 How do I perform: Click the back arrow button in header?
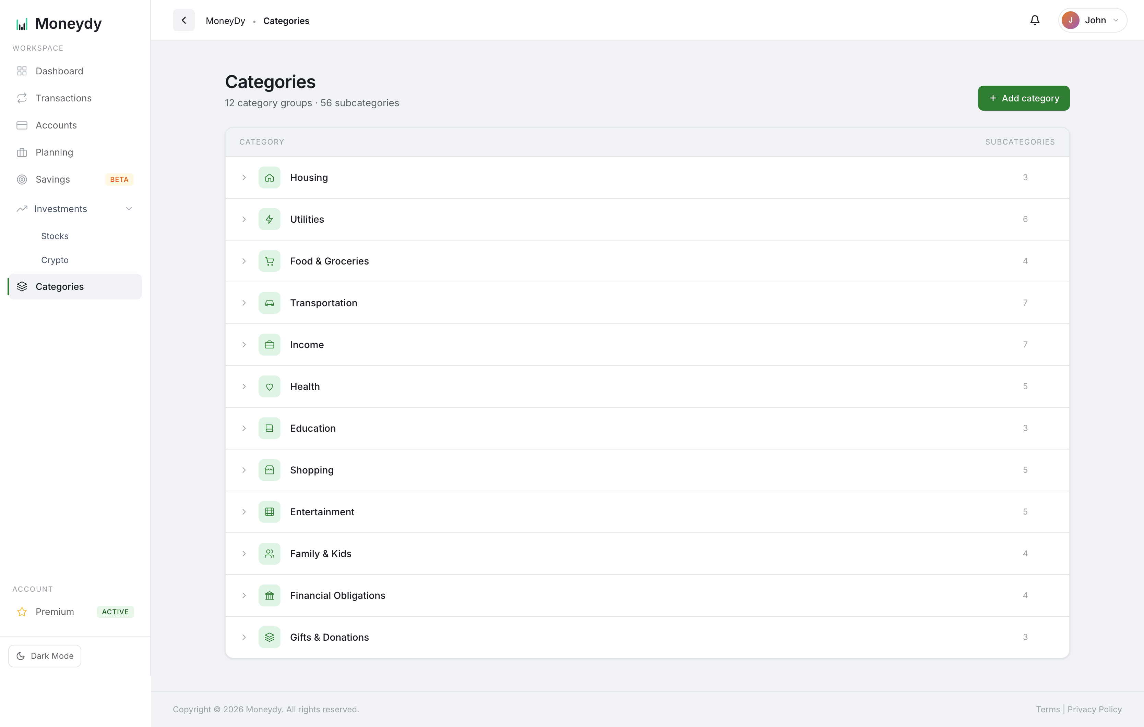pos(183,21)
